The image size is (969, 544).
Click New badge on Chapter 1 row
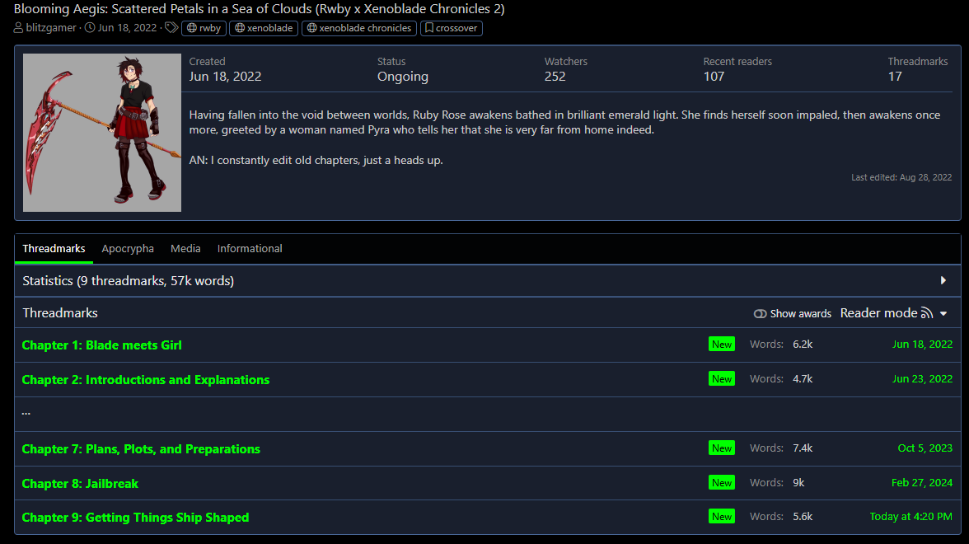[722, 345]
